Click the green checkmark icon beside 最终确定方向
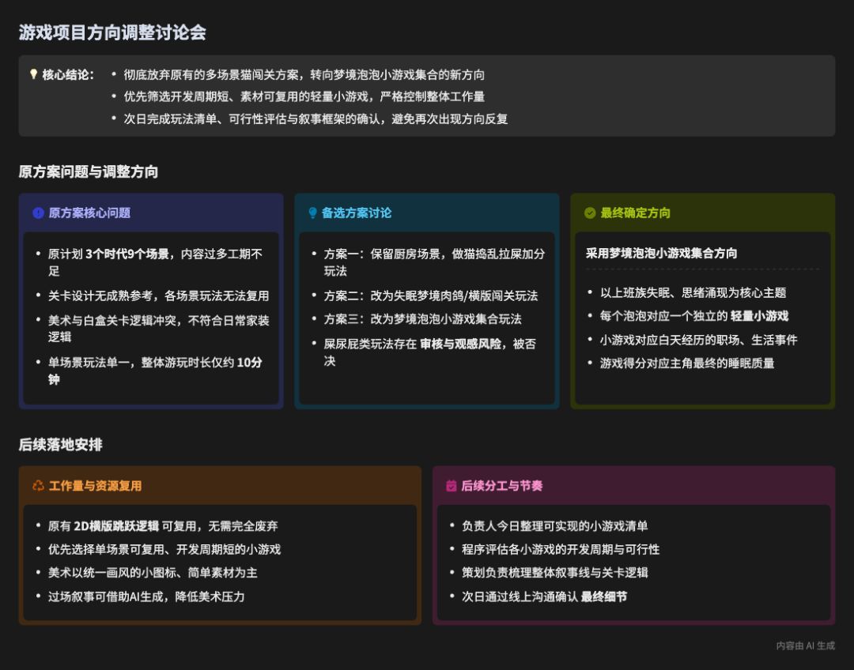 [x=590, y=213]
